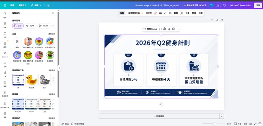Image resolution: width=263 pixels, height=126 pixels.
Task: Duplicate the selected image from the floating toolbar
Action: [x=169, y=29]
